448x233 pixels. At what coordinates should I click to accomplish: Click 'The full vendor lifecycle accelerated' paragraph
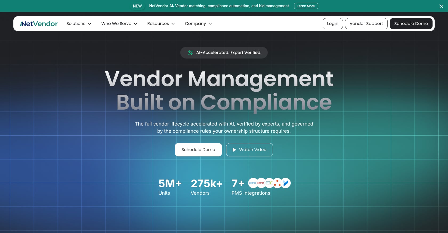tap(224, 127)
